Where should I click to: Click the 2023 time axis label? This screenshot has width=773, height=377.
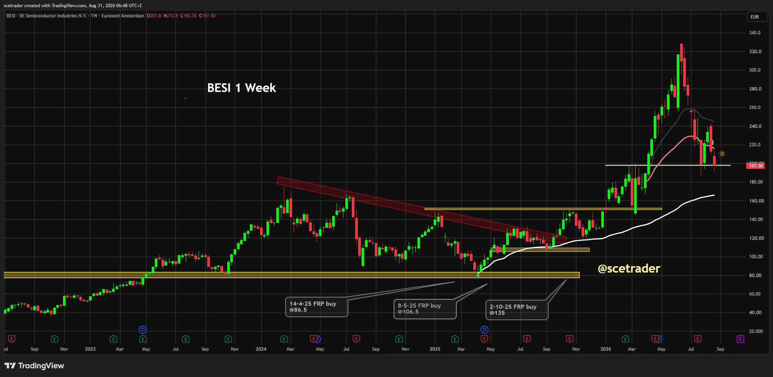click(90, 349)
